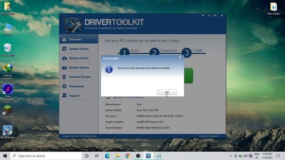Screen dimensions: 285x160
Task: Select the user folder desktop icon
Action: 8,8
